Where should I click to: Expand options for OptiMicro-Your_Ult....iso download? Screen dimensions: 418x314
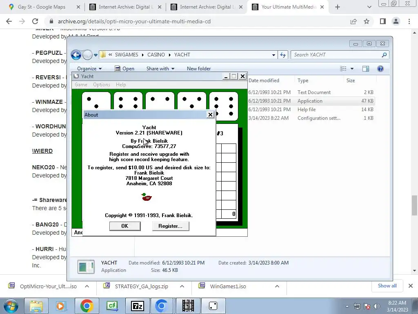pos(87,286)
